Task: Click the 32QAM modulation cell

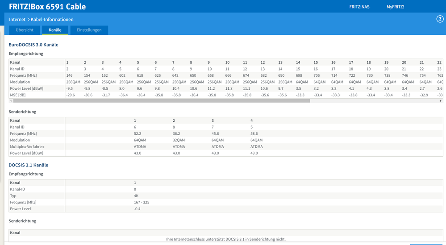Action: (179, 140)
